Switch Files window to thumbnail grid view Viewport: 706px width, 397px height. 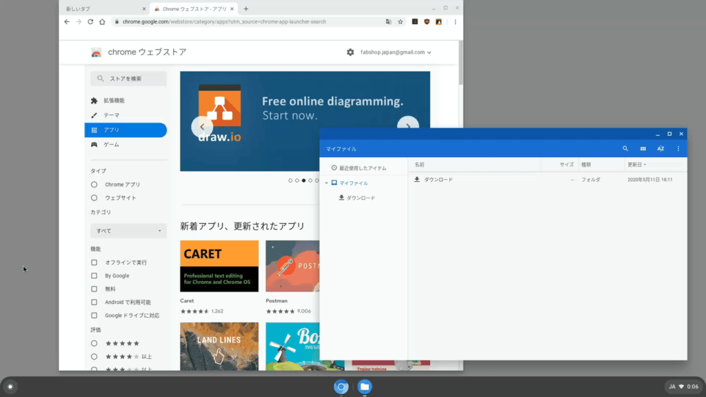click(x=643, y=149)
